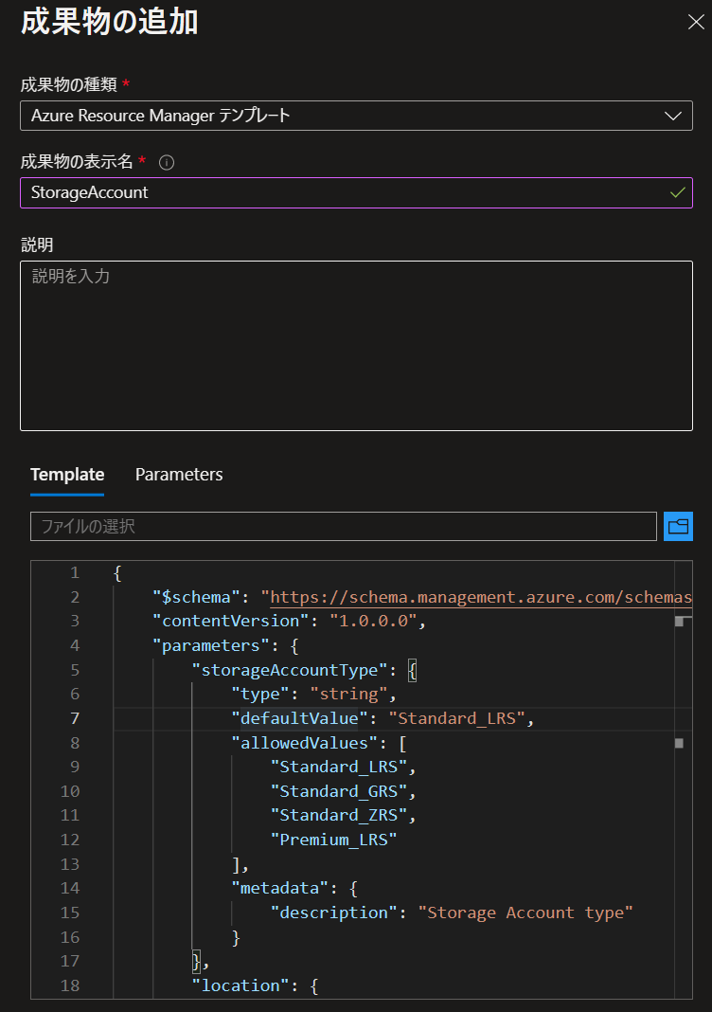Open the 成果物の種類 dropdown
712x1012 pixels.
355,116
